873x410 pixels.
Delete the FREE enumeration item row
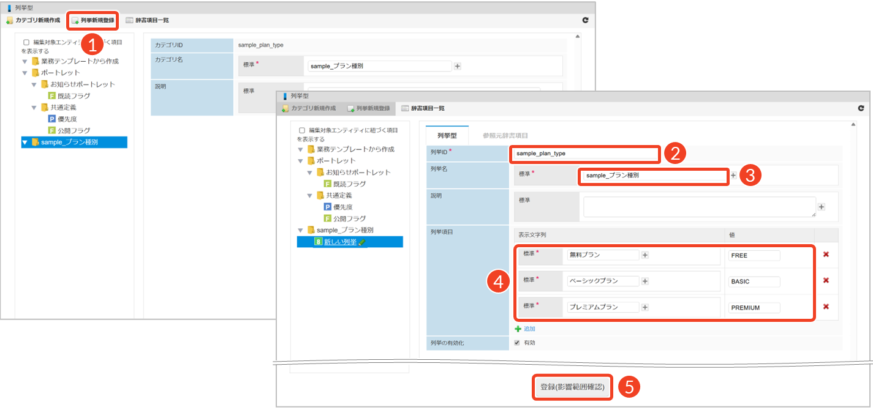click(826, 255)
